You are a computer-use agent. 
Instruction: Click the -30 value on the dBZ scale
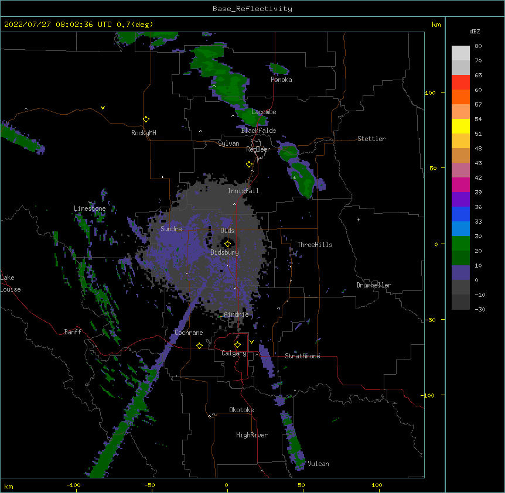(x=480, y=310)
